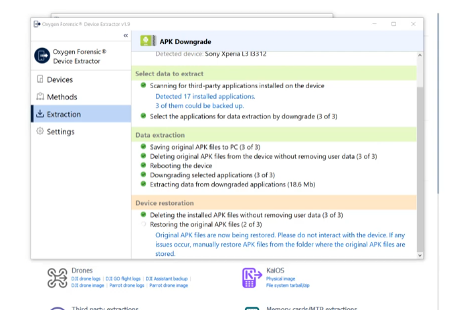The width and height of the screenshot is (465, 310).
Task: Click the KaiOS heading in background window
Action: pos(275,271)
